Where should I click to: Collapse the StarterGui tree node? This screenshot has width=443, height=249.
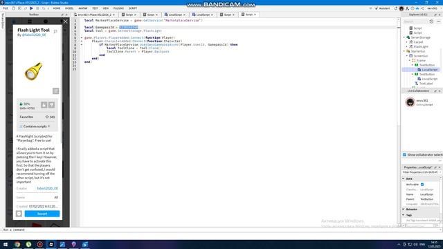[404, 51]
